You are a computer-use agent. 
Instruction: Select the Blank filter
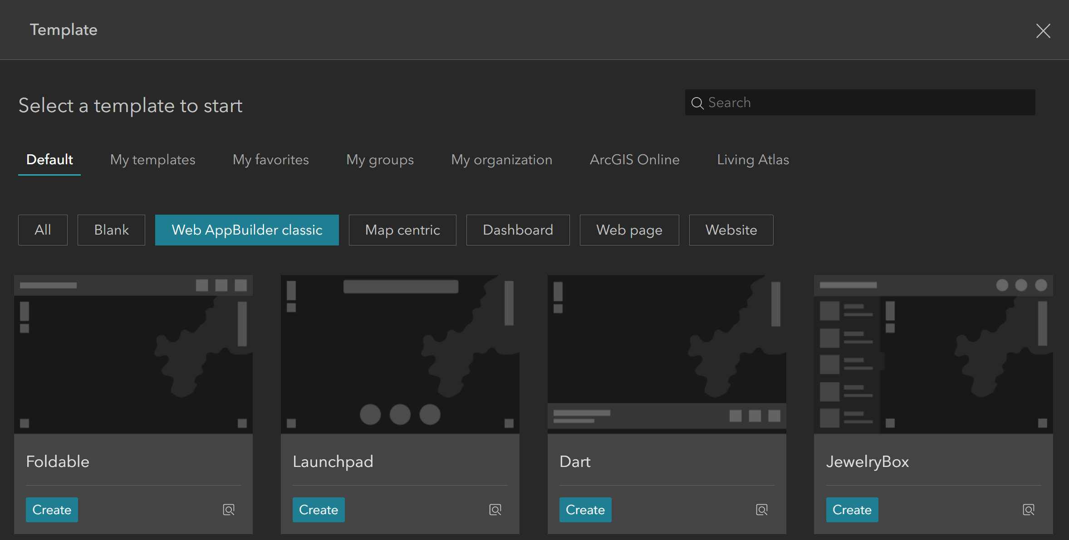111,230
